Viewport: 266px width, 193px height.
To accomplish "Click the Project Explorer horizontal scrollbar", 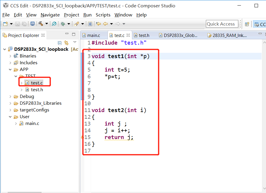I will 25,192.
